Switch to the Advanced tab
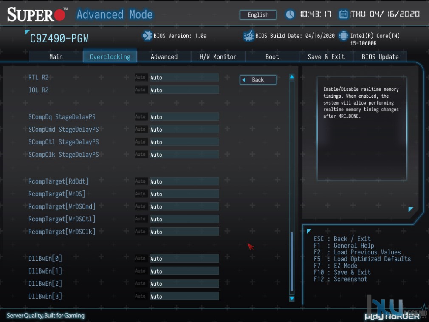The width and height of the screenshot is (429, 322). [164, 56]
